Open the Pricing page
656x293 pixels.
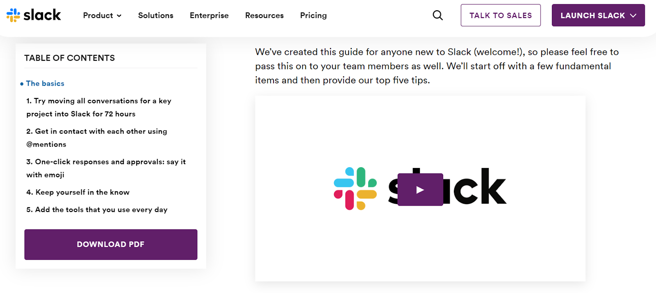click(x=313, y=15)
